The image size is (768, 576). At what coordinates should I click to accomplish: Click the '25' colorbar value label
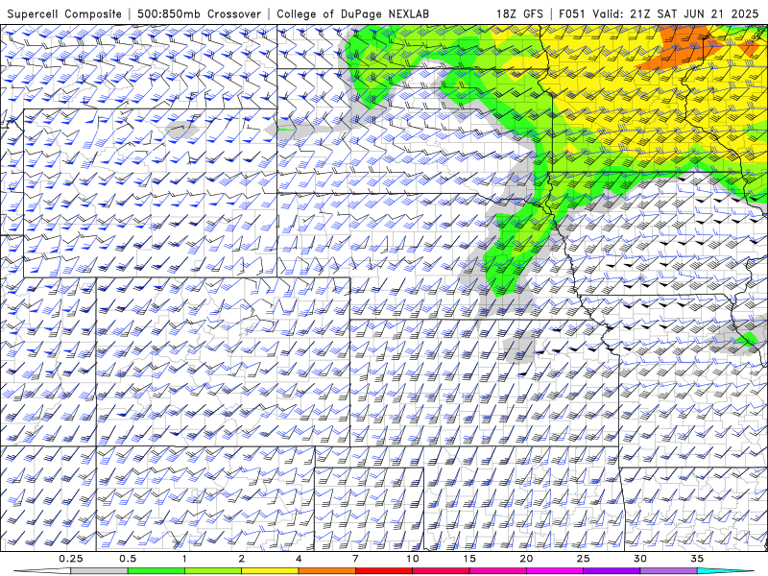pos(584,559)
